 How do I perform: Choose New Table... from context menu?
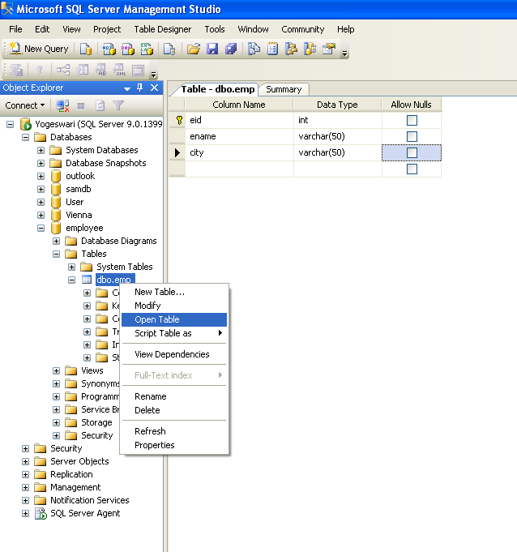174,292
